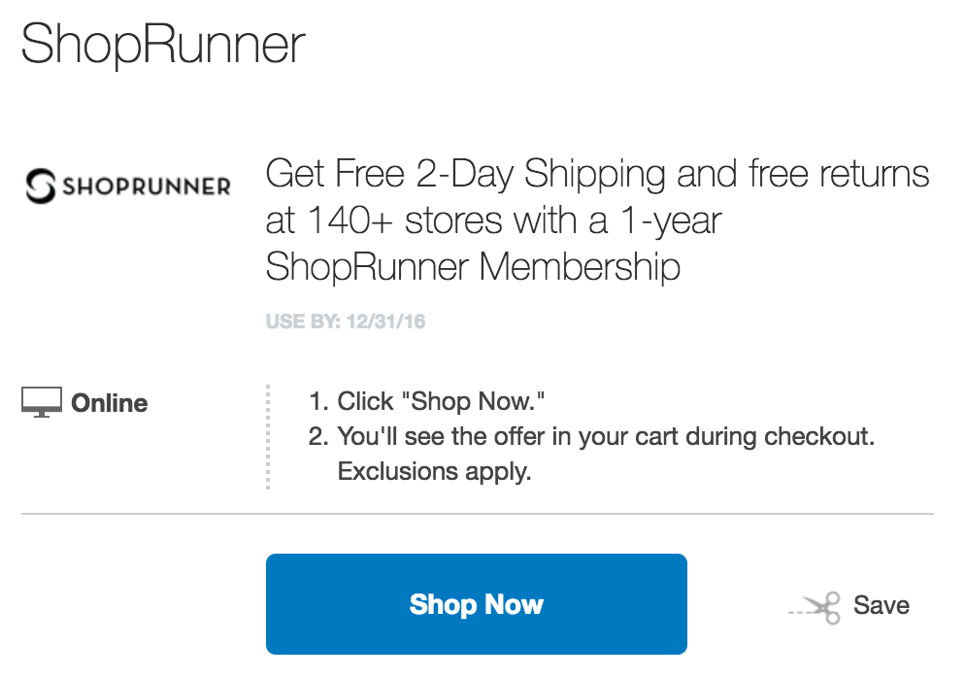The width and height of the screenshot is (965, 678).
Task: Select the large ShopRunner page heading
Action: tap(163, 44)
